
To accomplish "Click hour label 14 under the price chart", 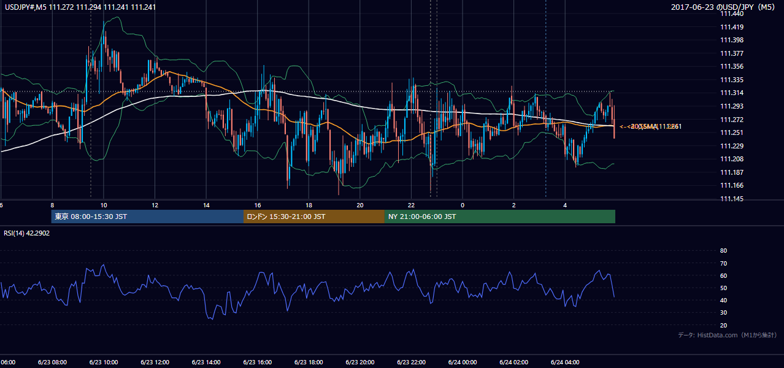I will [206, 205].
